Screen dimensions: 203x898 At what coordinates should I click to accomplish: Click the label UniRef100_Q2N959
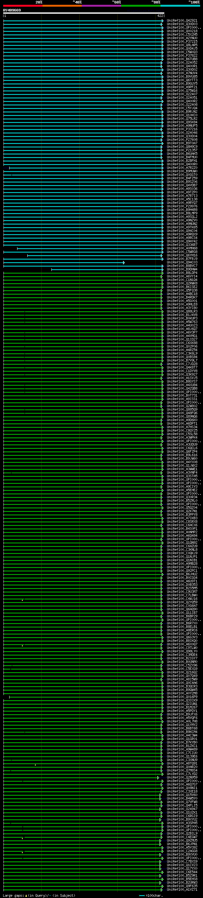182,777
